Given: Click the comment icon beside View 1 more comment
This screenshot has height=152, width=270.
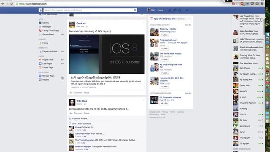Looking at the screenshot, I should (x=70, y=124).
